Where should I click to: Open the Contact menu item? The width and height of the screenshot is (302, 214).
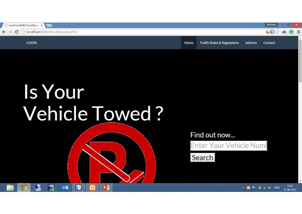[x=269, y=43]
